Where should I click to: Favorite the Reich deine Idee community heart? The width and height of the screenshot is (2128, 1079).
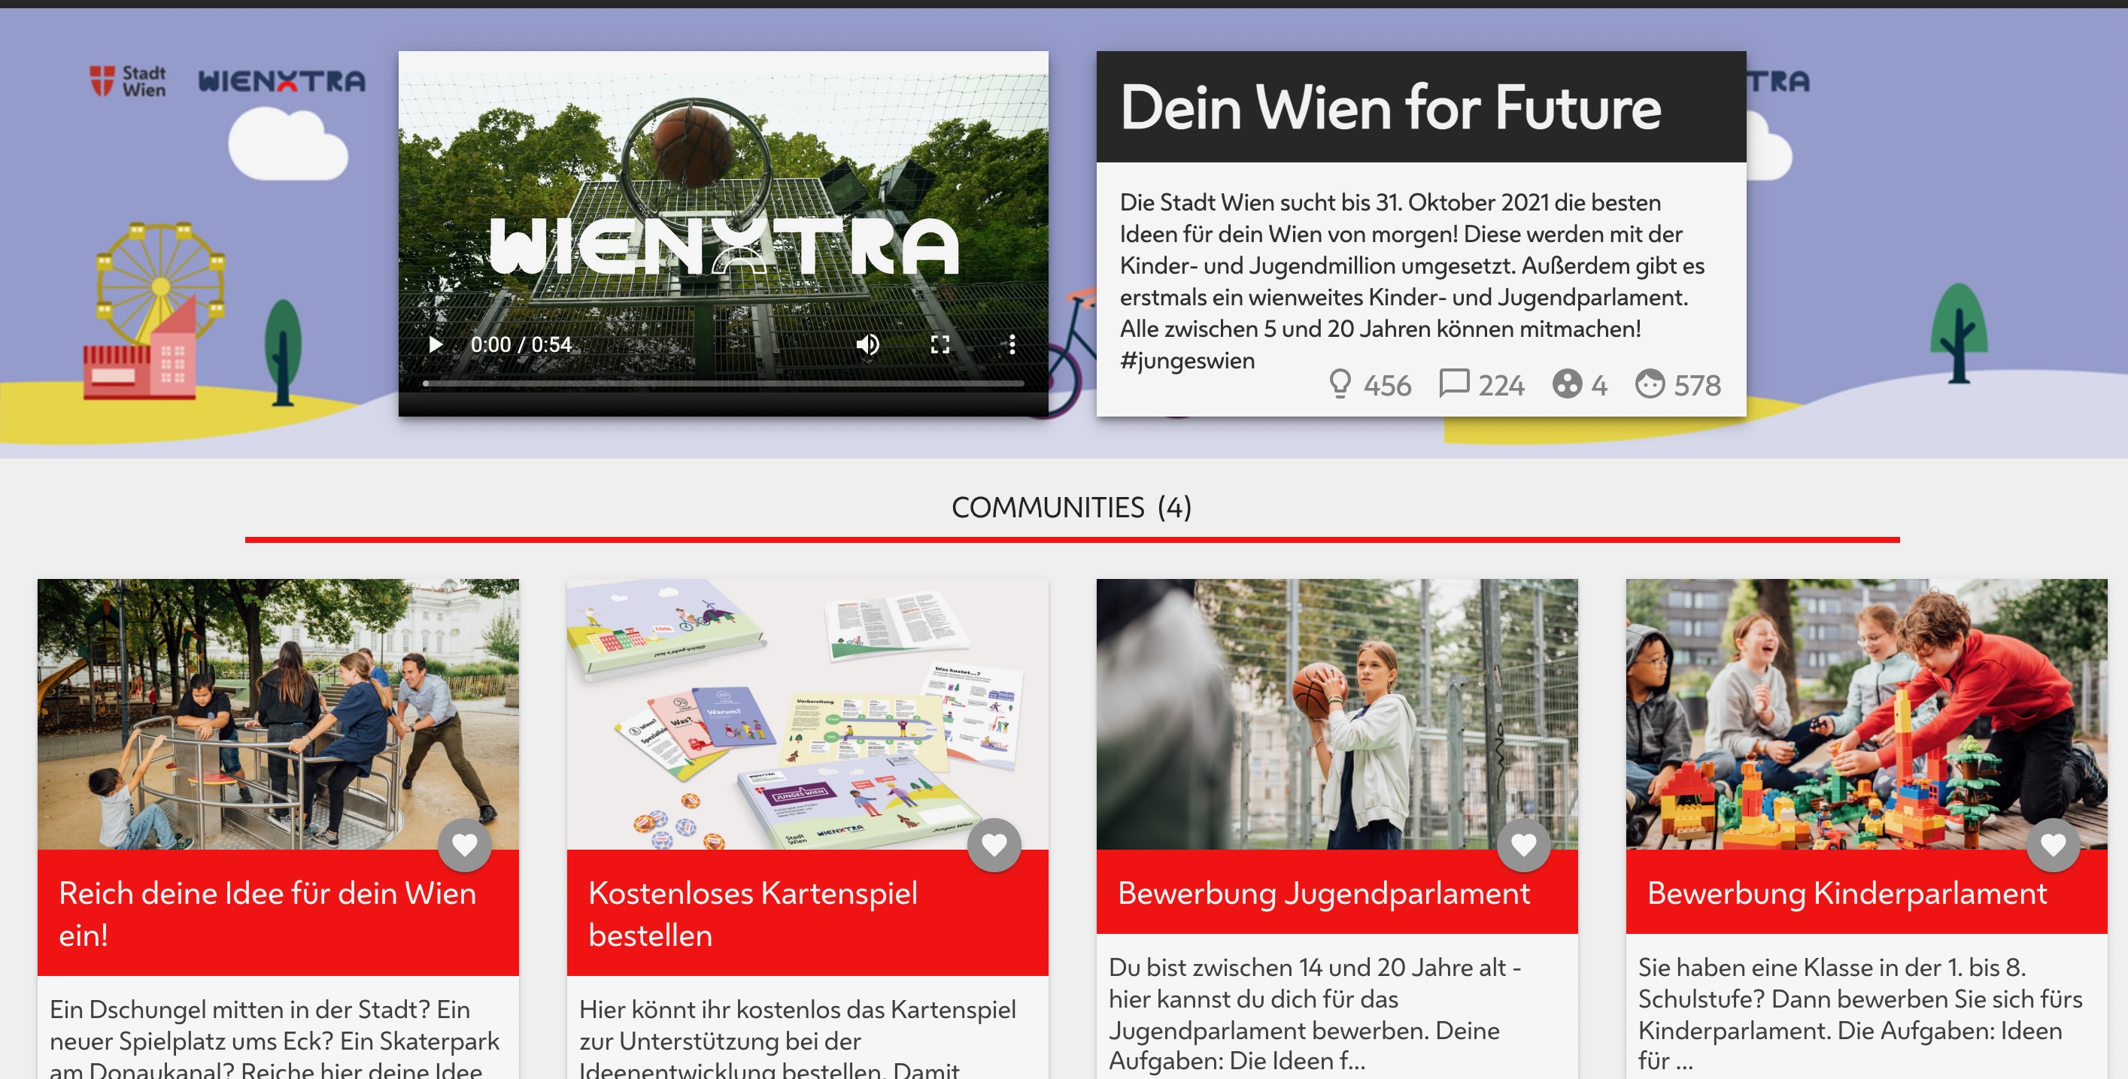[464, 844]
